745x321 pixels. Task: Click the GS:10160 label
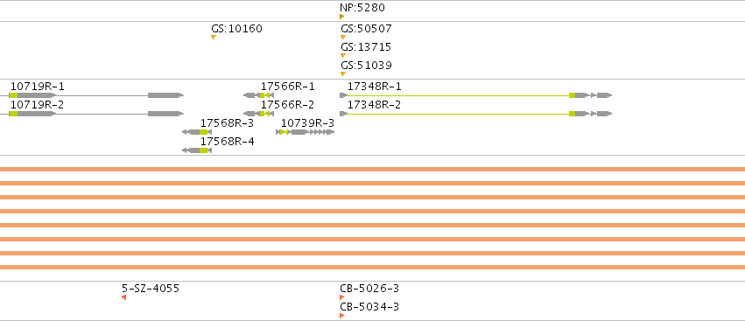point(236,29)
